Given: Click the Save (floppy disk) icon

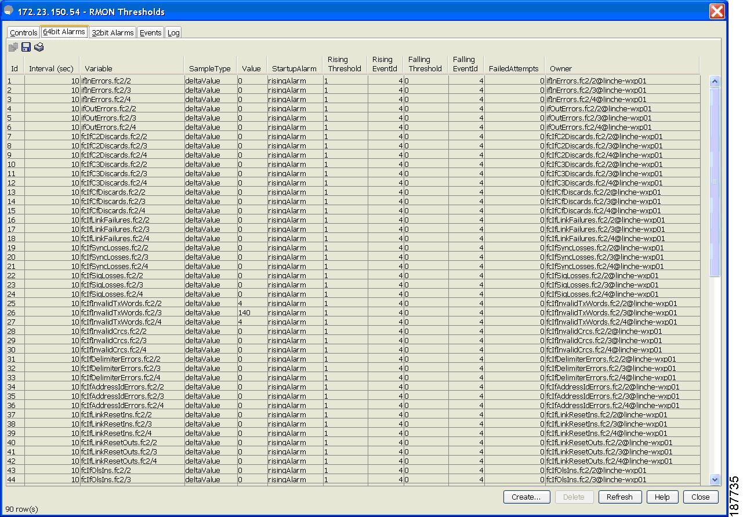Looking at the screenshot, I should coord(26,48).
